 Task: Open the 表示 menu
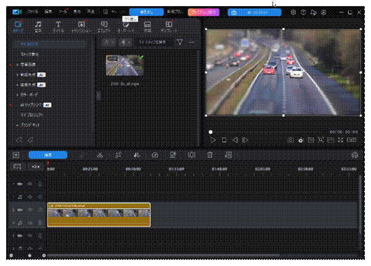(x=76, y=12)
